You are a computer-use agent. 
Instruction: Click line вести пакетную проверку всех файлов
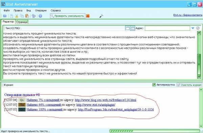(39, 55)
